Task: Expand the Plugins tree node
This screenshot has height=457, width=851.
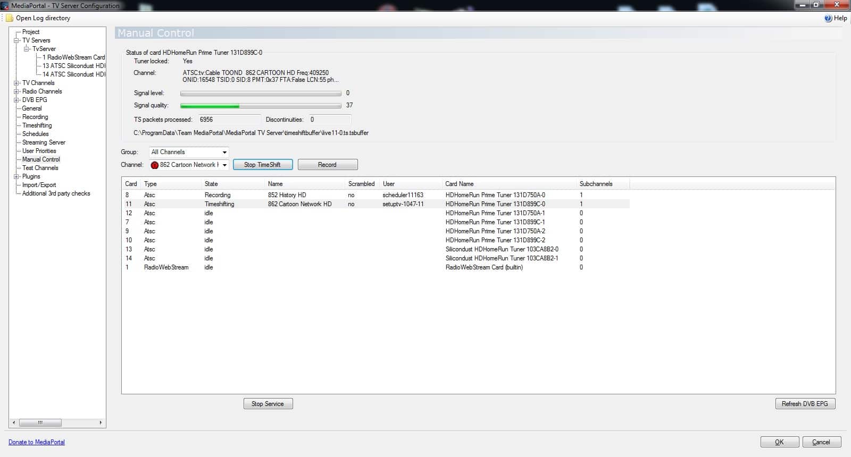Action: 16,176
